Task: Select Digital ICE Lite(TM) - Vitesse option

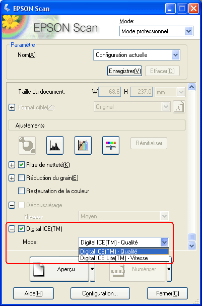Action: pyautogui.click(x=124, y=258)
